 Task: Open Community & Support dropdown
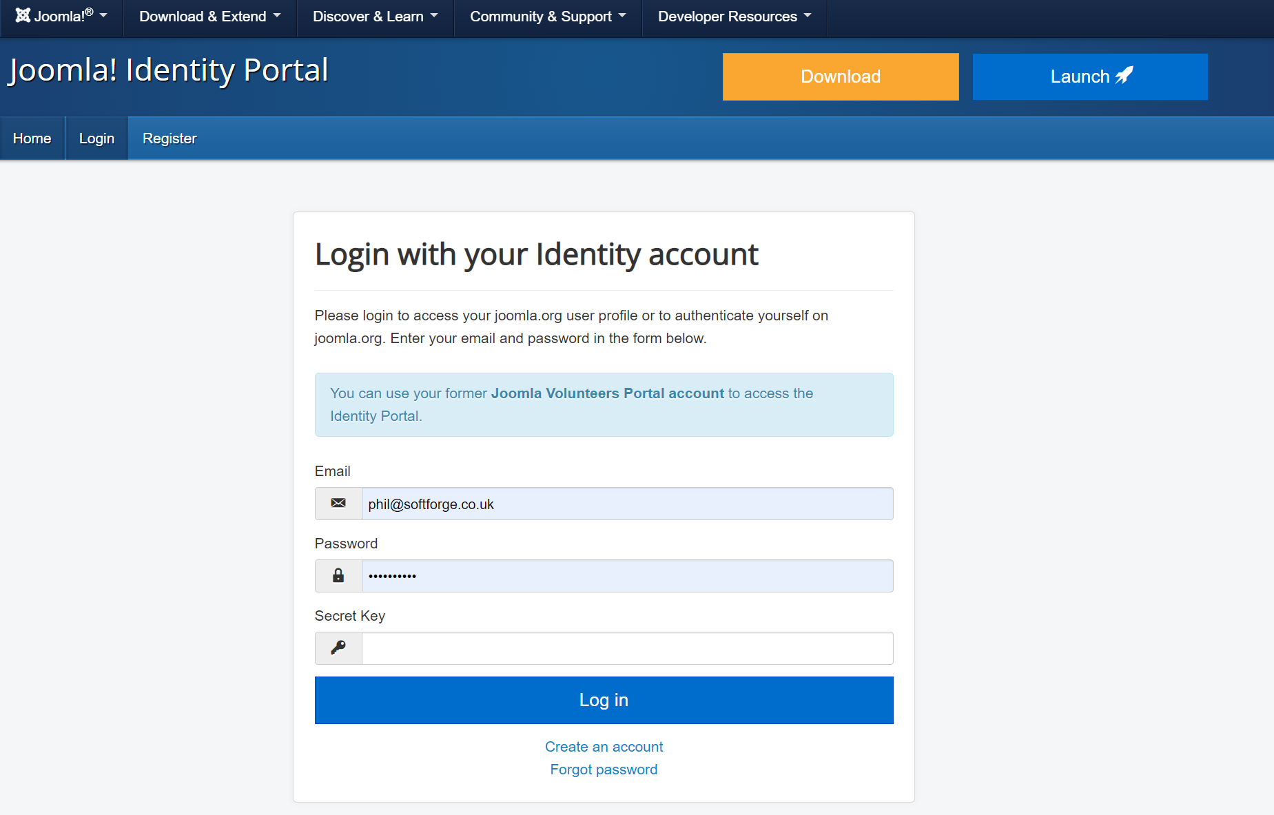(548, 17)
